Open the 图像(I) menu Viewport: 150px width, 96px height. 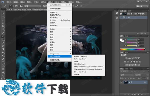[x=23, y=2]
